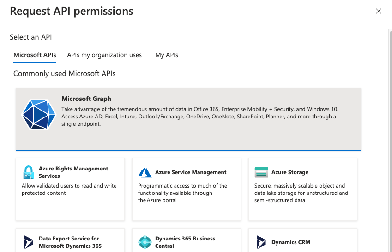Open the Data Export Service for Microsoft Dynamics 365 title

[x=69, y=242]
